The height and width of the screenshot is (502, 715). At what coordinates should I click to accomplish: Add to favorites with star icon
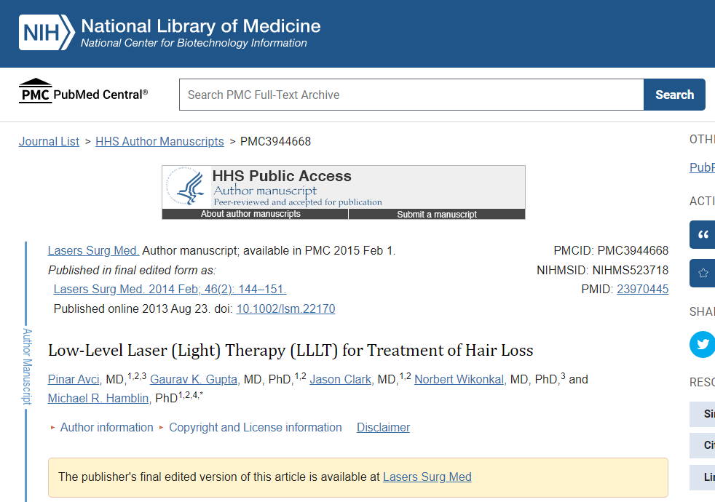click(x=703, y=273)
